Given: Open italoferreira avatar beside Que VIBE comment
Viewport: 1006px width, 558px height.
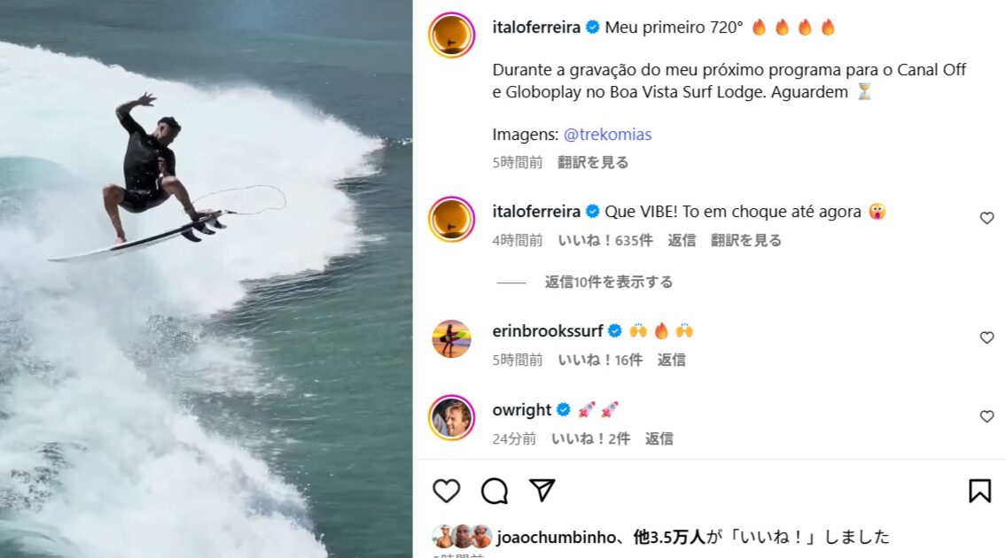Looking at the screenshot, I should [x=452, y=220].
